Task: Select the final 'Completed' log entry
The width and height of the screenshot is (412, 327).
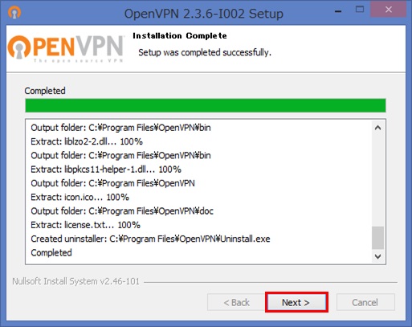Action: point(51,252)
